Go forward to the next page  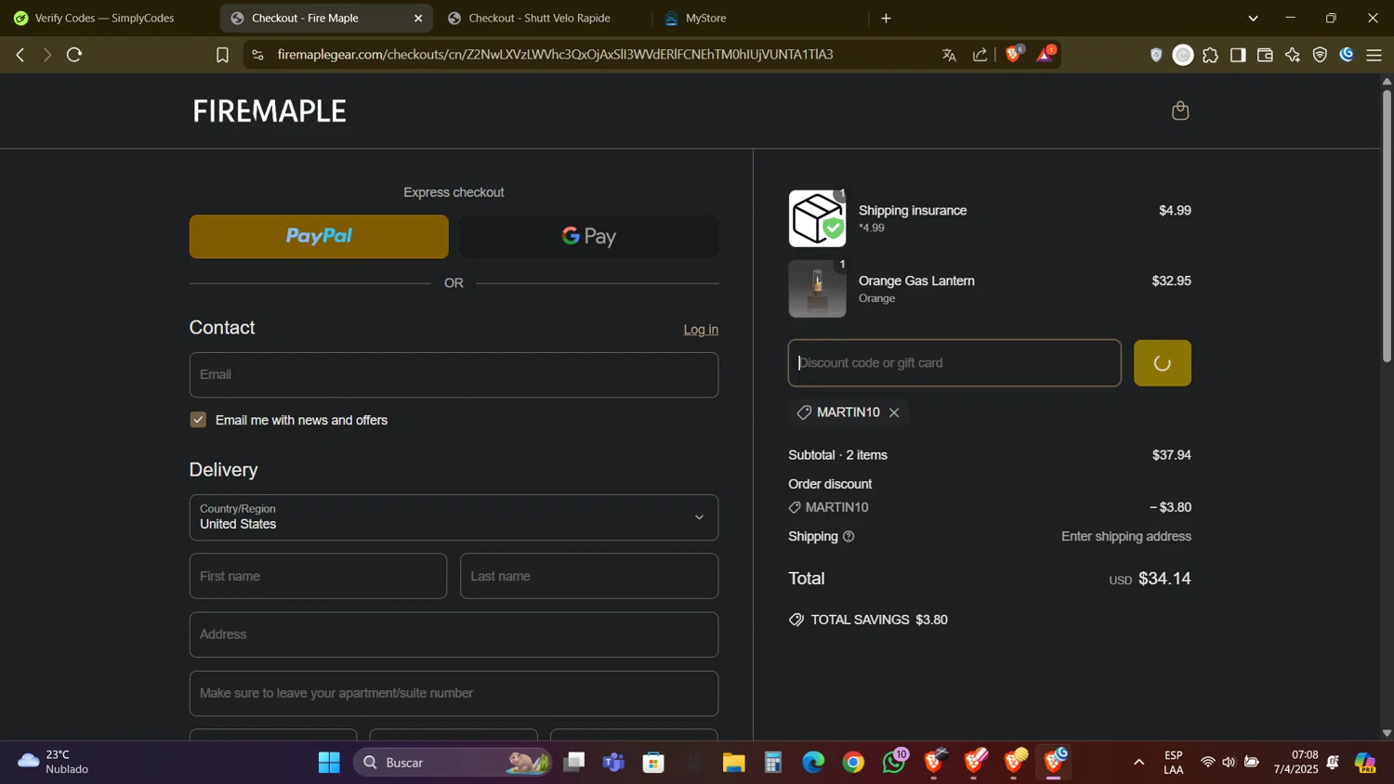point(46,55)
